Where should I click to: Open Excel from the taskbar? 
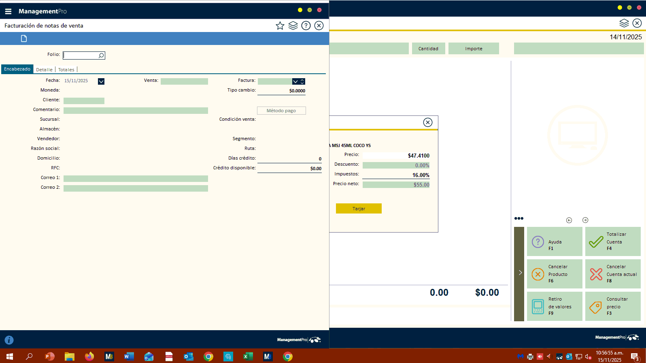[x=248, y=357]
